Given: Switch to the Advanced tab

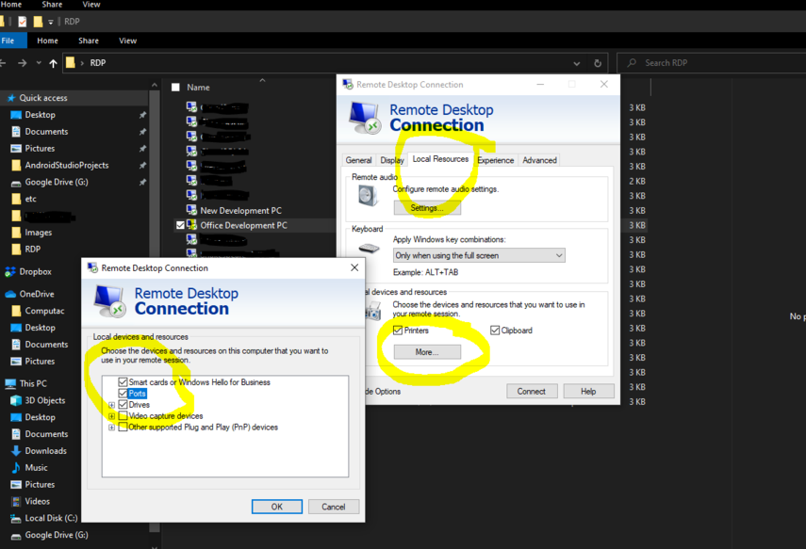Looking at the screenshot, I should 539,160.
